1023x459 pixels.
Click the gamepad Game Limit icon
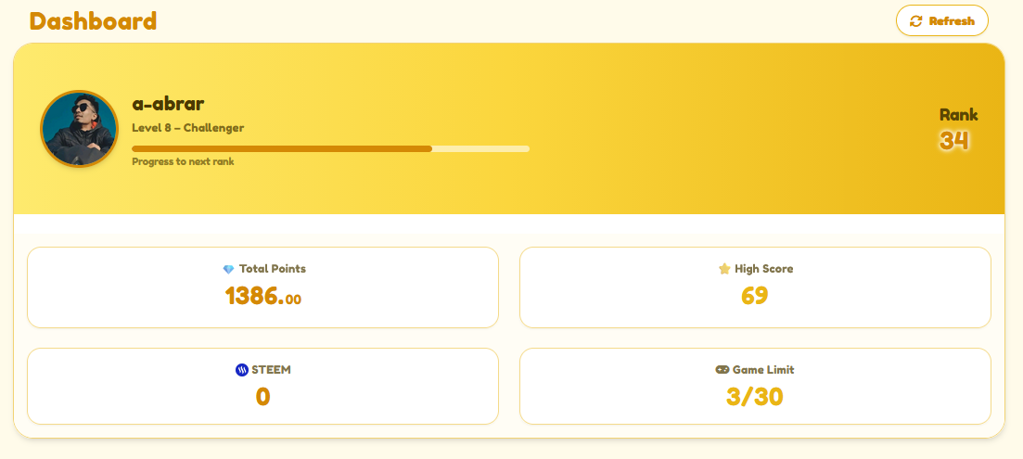click(722, 370)
